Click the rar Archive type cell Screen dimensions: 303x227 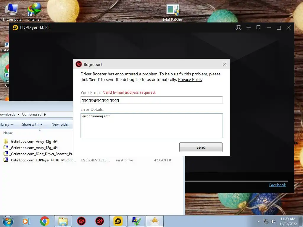pos(125,160)
